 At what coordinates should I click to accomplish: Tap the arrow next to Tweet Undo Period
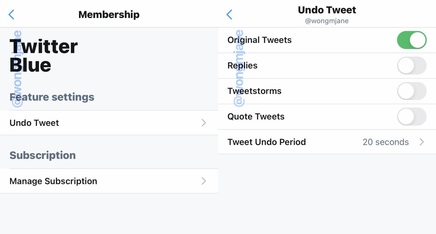tap(422, 142)
